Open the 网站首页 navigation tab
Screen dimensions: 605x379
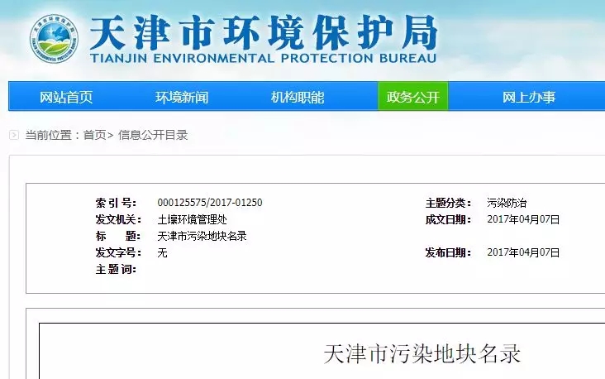click(66, 97)
